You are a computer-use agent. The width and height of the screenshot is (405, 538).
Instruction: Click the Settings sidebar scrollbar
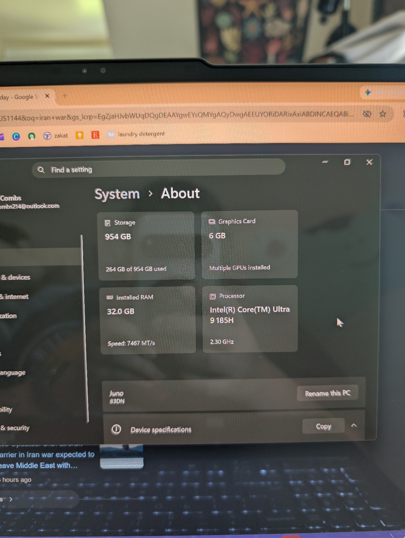(x=84, y=328)
